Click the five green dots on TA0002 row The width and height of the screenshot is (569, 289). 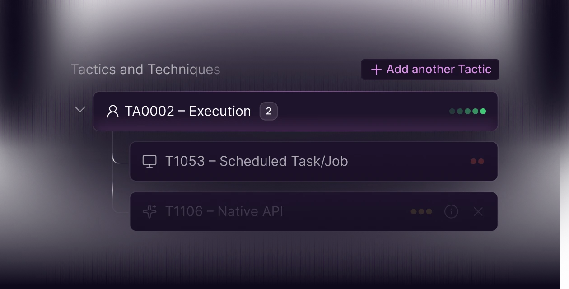467,111
